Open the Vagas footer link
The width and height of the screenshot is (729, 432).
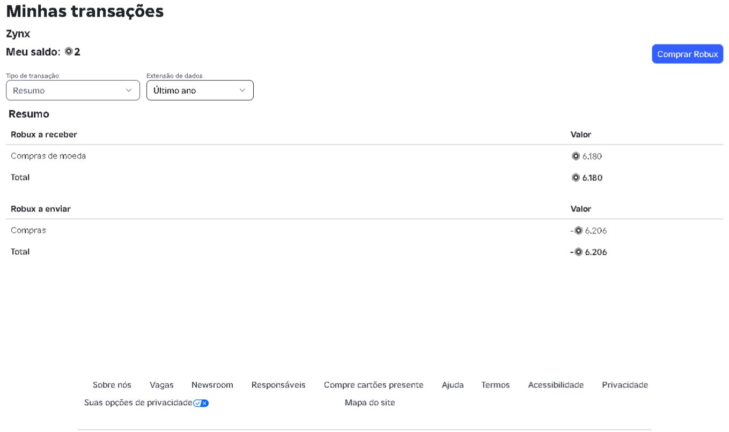tap(161, 385)
